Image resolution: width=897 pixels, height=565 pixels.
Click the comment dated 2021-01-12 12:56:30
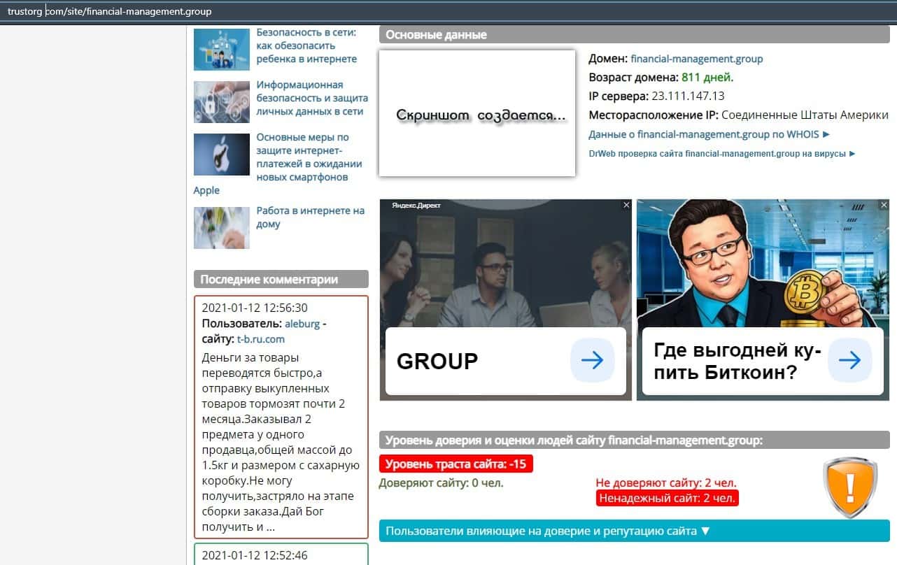click(281, 417)
